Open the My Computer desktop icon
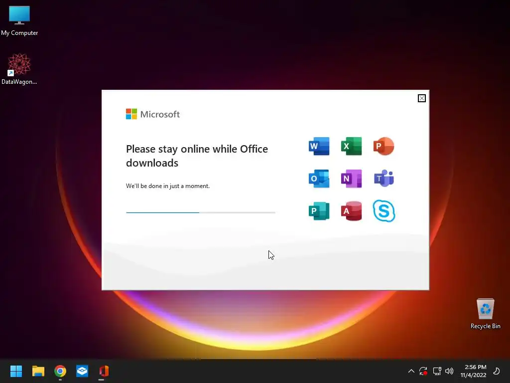The width and height of the screenshot is (510, 383). tap(19, 21)
